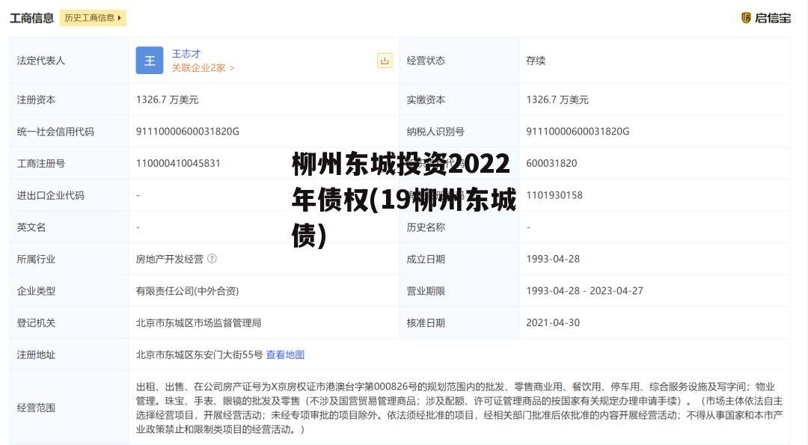Open the 历史工商信息 history button
808x445 pixels.
click(93, 18)
